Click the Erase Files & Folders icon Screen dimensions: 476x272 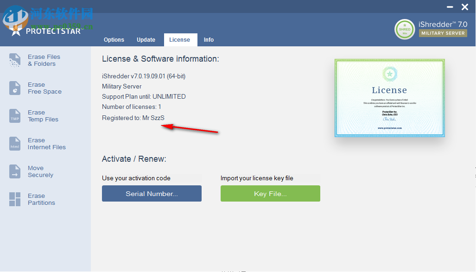click(15, 60)
